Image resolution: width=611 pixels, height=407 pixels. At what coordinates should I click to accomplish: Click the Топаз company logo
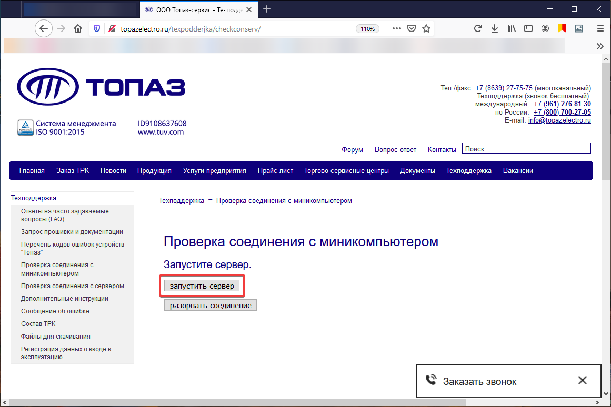pos(101,86)
